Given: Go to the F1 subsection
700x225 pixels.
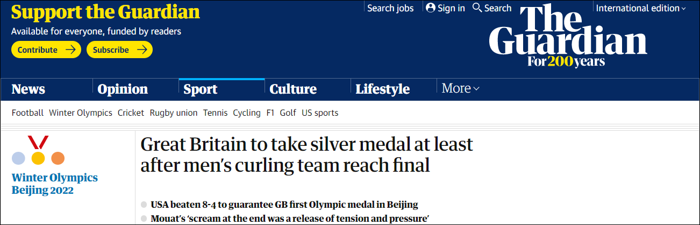Looking at the screenshot, I should pos(270,113).
